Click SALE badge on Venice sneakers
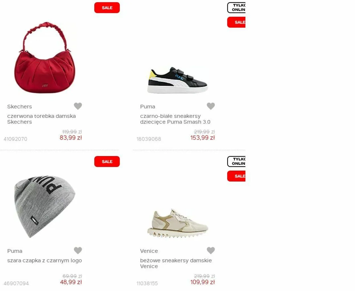 (x=236, y=176)
